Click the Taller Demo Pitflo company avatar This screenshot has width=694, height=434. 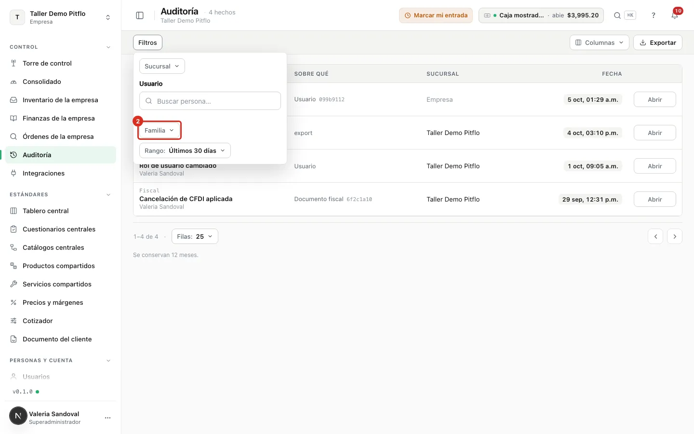point(17,17)
